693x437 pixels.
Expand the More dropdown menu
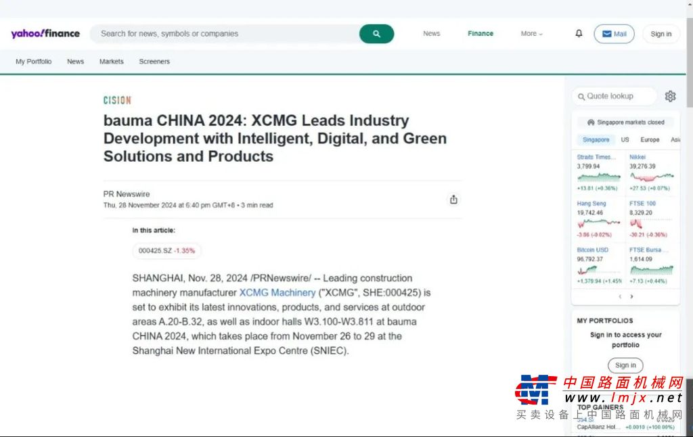pos(531,34)
